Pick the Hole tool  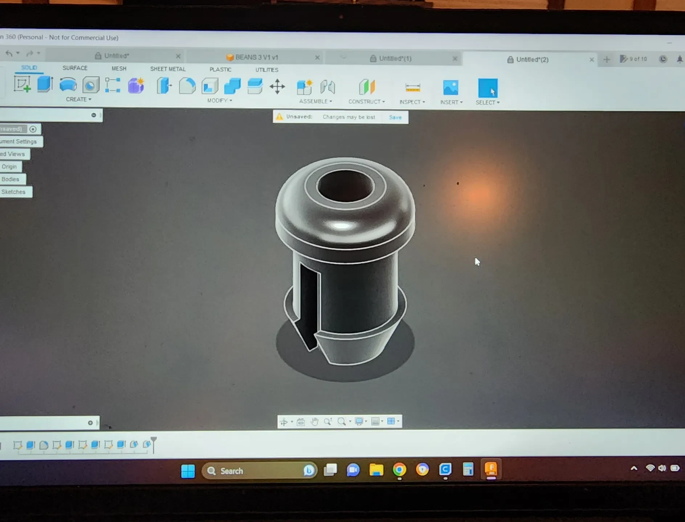point(90,85)
